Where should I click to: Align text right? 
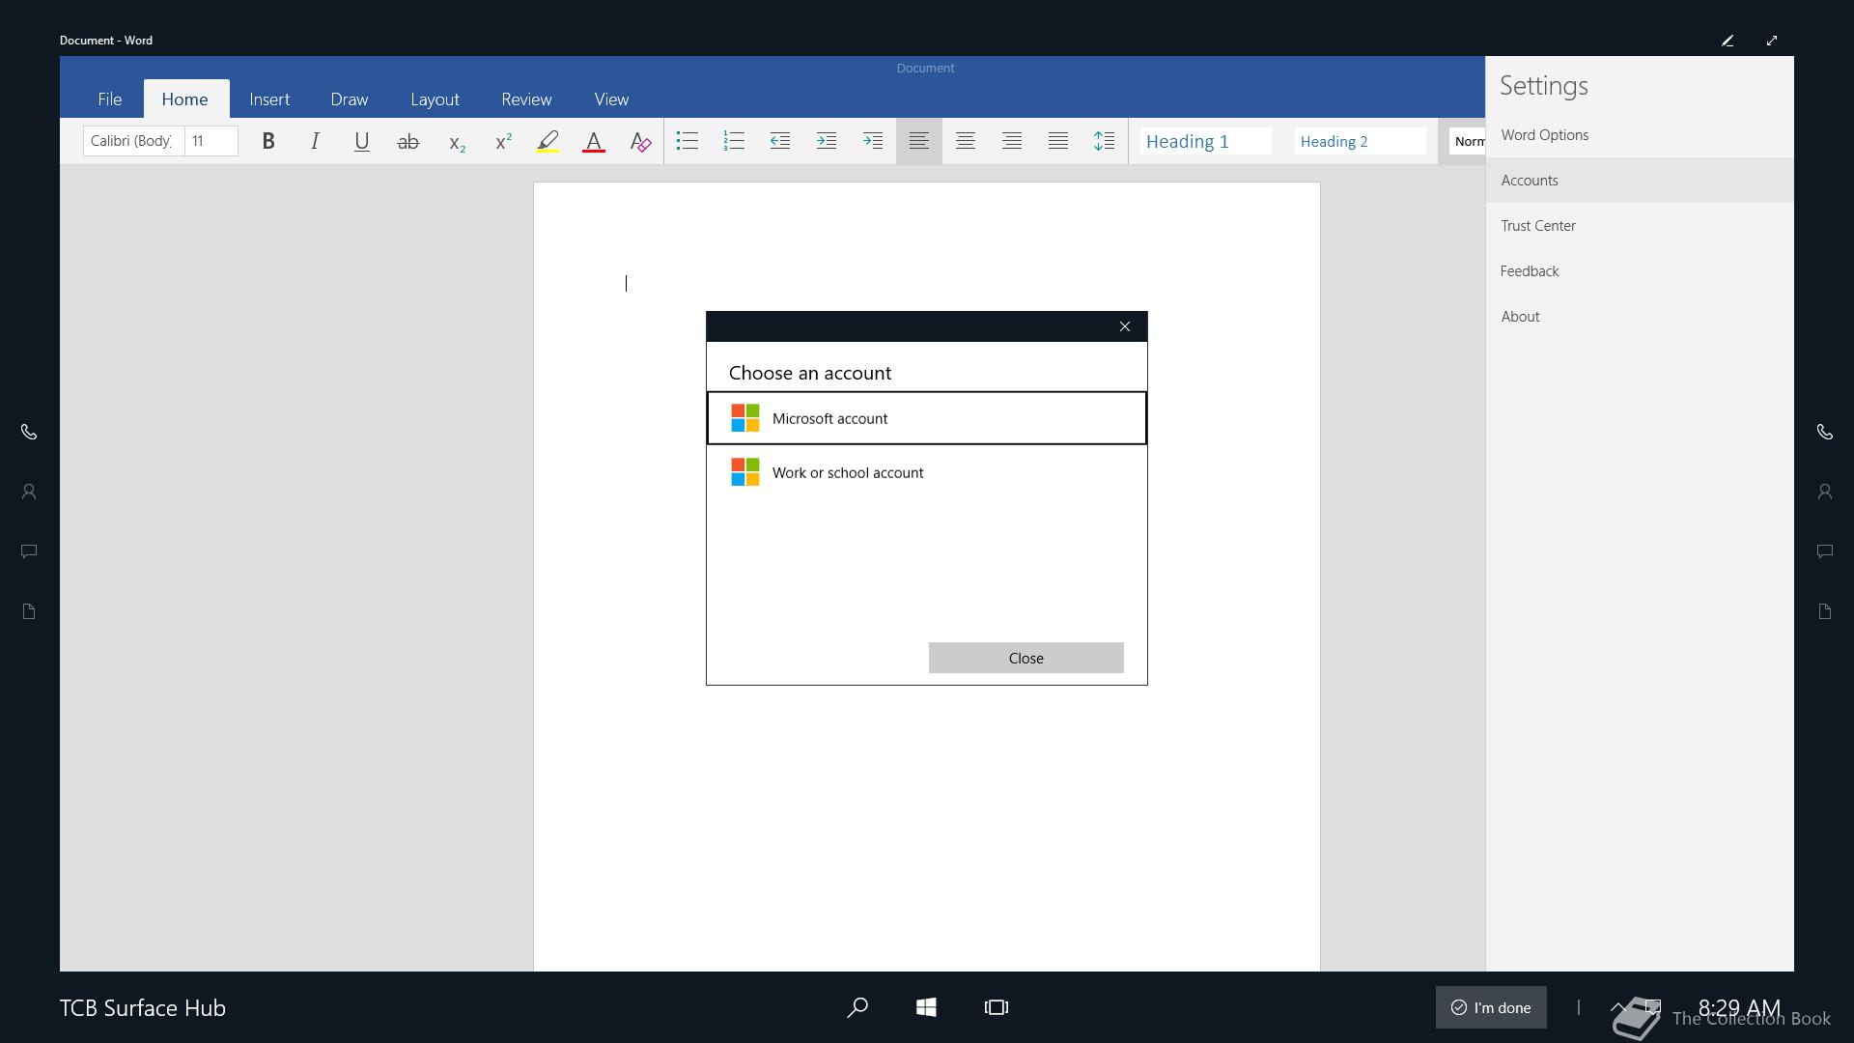1011,141
